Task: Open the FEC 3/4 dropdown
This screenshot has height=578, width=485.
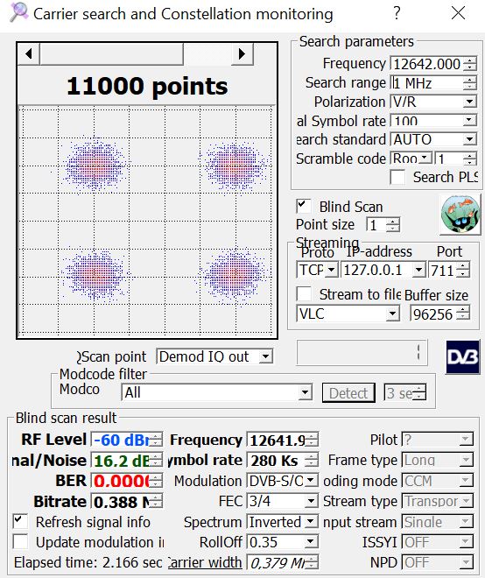Action: [312, 501]
